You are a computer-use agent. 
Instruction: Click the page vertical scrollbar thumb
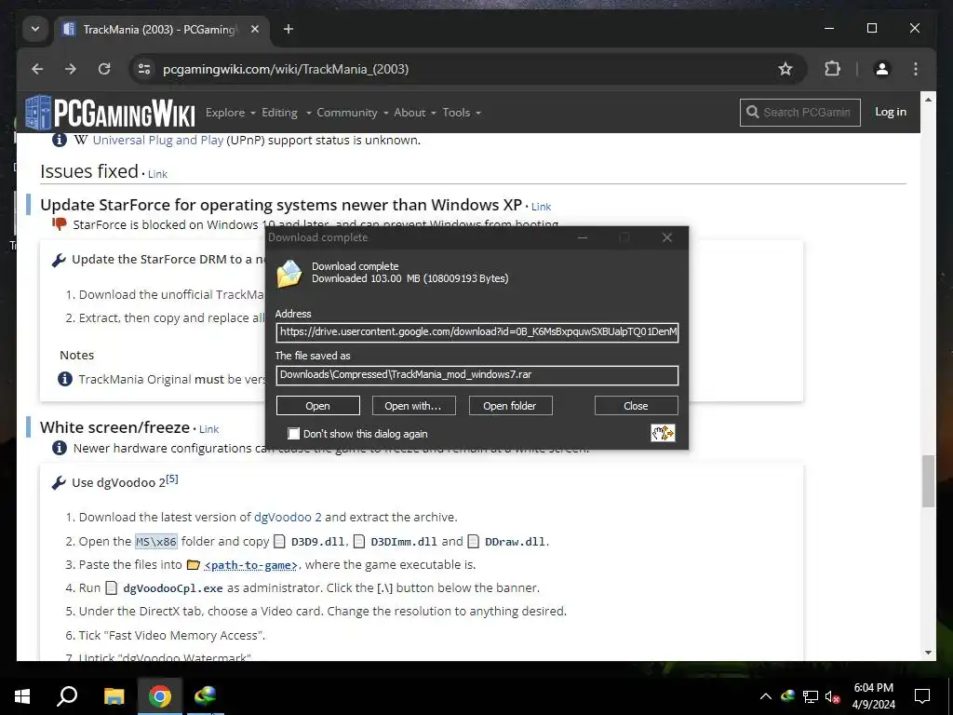928,480
